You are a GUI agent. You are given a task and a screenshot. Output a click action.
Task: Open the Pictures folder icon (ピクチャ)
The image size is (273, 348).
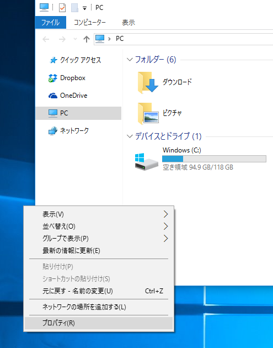point(148,113)
